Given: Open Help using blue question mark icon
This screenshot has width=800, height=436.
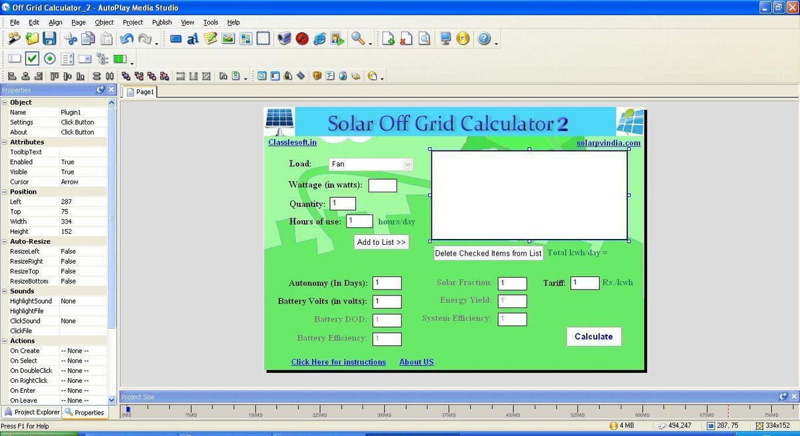Looking at the screenshot, I should tap(484, 39).
